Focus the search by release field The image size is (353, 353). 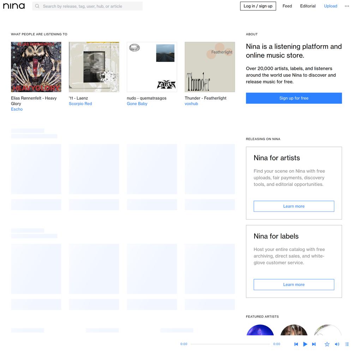[x=87, y=6]
